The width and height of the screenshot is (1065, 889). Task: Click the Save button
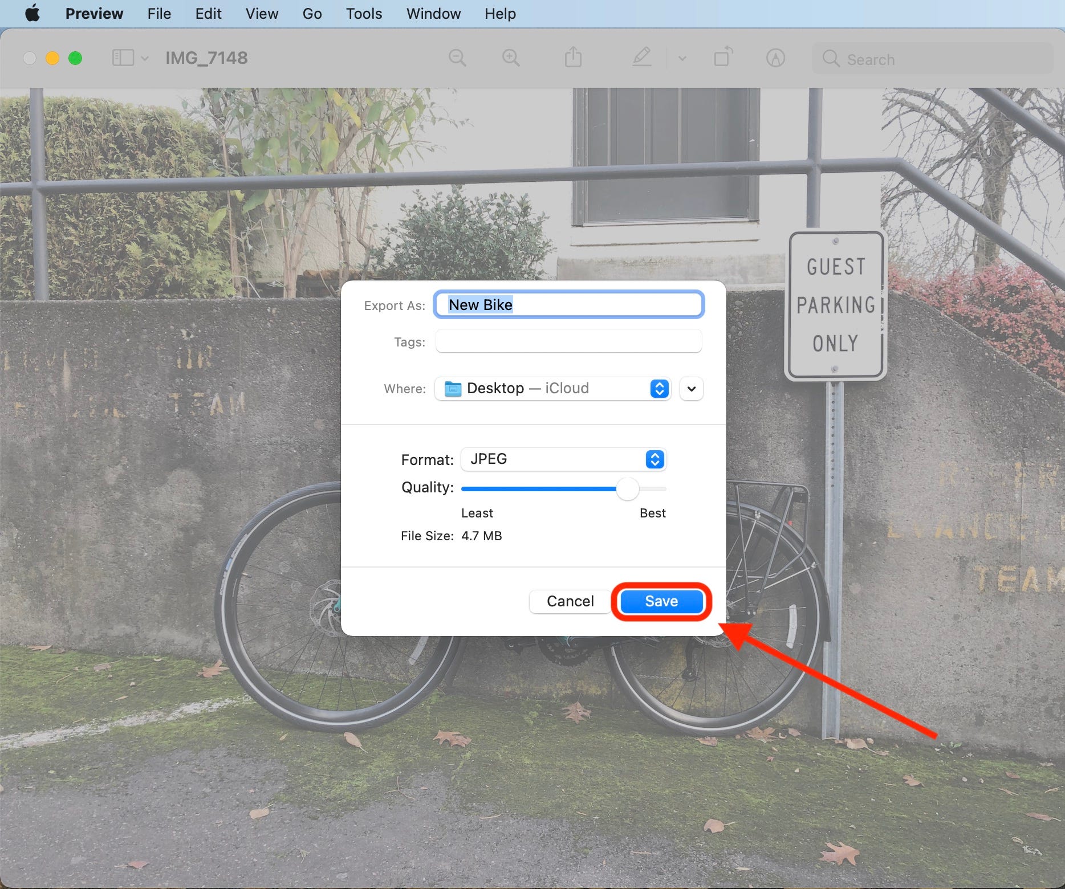coord(661,601)
